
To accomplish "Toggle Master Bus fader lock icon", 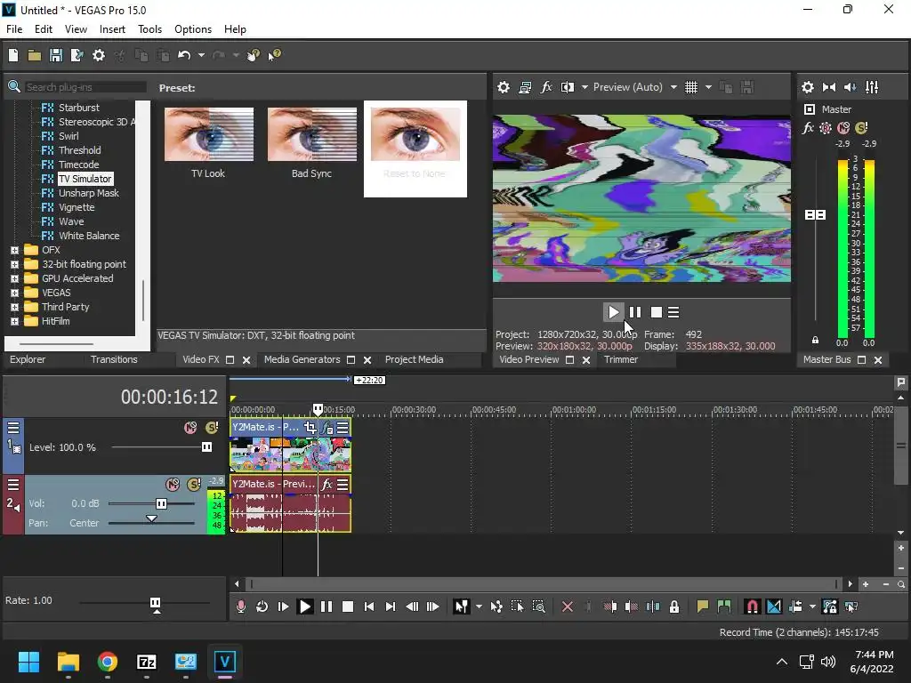I will tap(815, 341).
